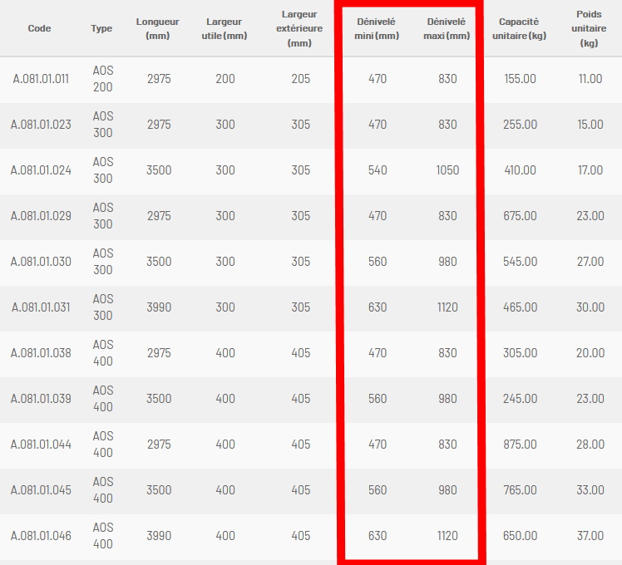Click capacity value 255.00
622x565 pixels.
[x=520, y=125]
